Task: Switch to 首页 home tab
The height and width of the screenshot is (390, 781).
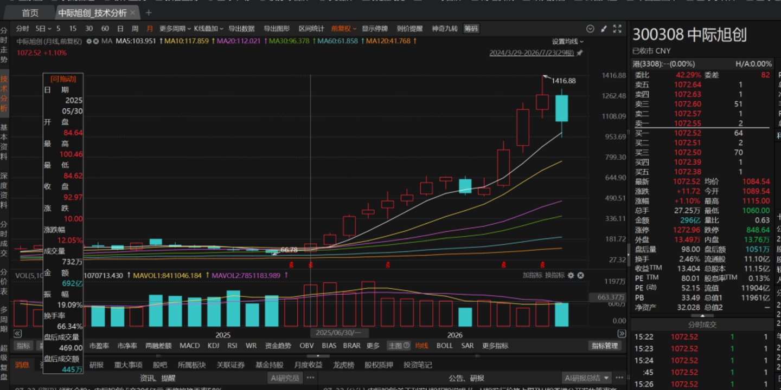Action: 30,12
